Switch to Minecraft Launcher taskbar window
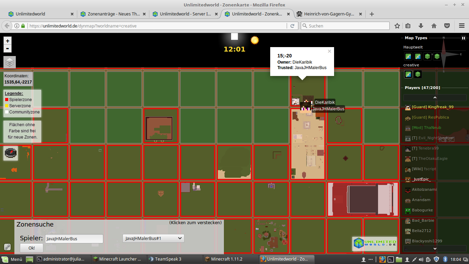The width and height of the screenshot is (469, 264). 118,259
